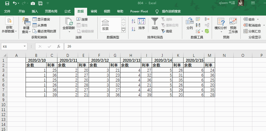Click the Undo arrow icon
The image size is (266, 131).
15,3
